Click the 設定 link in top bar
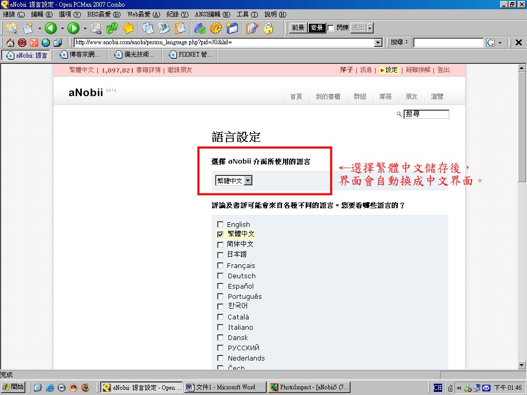This screenshot has width=527, height=395. point(391,70)
